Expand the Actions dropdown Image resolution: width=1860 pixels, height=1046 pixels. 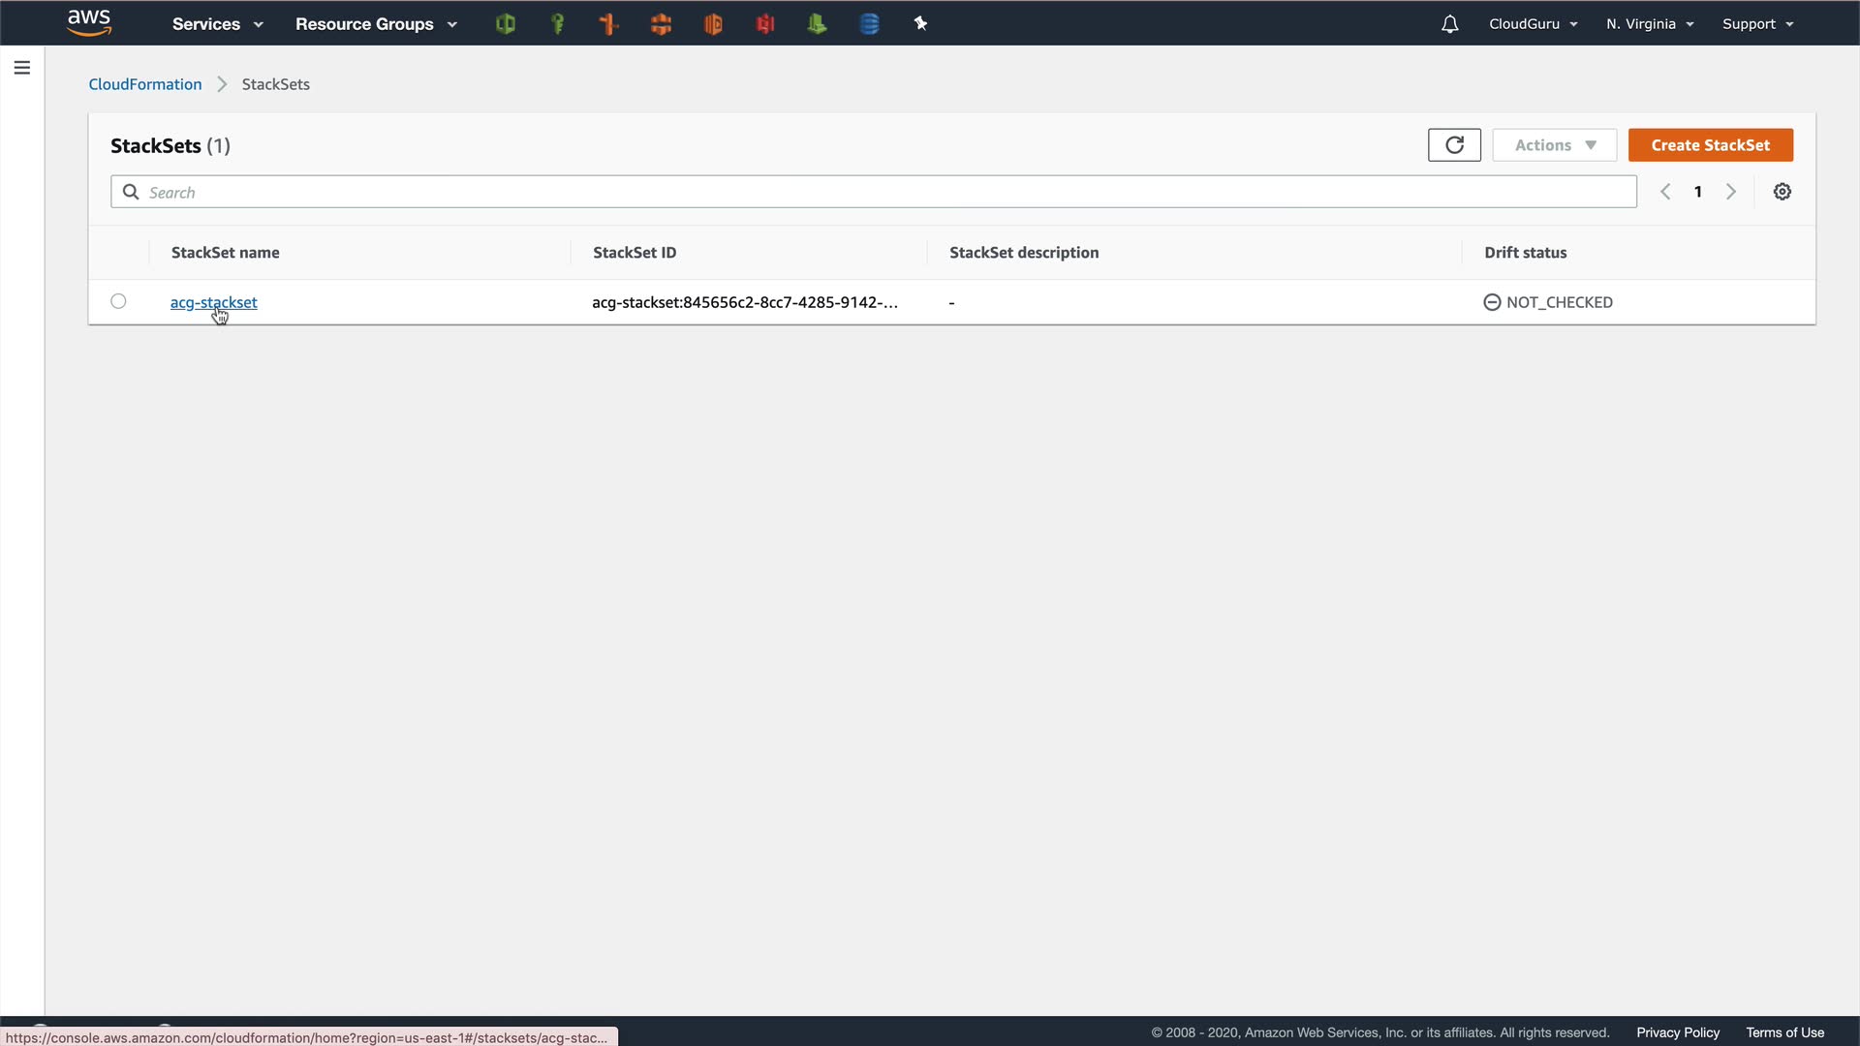pyautogui.click(x=1554, y=145)
